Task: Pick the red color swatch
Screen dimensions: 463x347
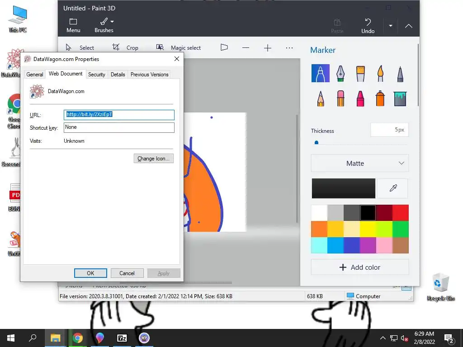Action: coord(401,213)
